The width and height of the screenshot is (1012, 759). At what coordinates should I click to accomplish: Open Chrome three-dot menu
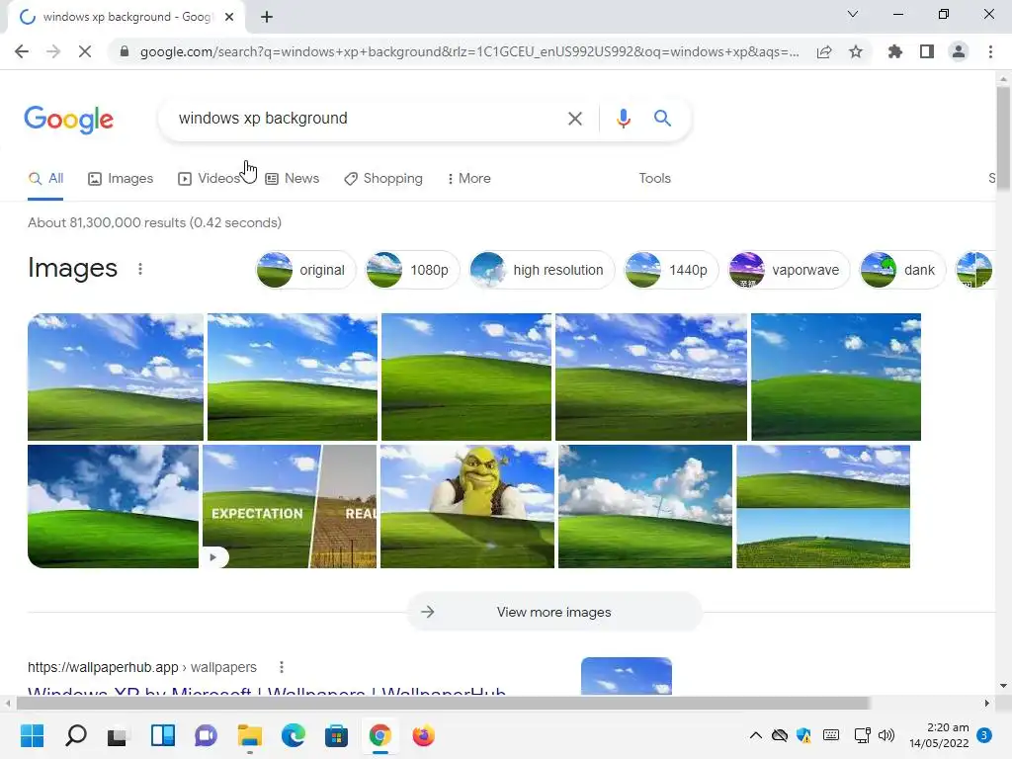click(x=990, y=51)
